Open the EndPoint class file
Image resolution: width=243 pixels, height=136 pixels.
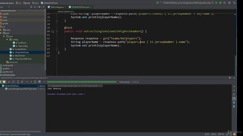pyautogui.click(x=22, y=43)
